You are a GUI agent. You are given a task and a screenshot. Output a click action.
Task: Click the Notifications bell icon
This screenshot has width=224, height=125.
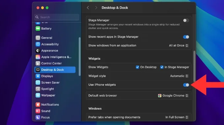[38, 105]
